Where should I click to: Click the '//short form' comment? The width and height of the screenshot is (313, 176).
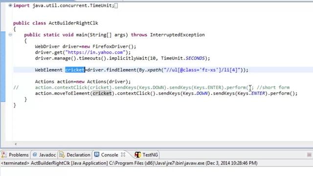(273, 88)
